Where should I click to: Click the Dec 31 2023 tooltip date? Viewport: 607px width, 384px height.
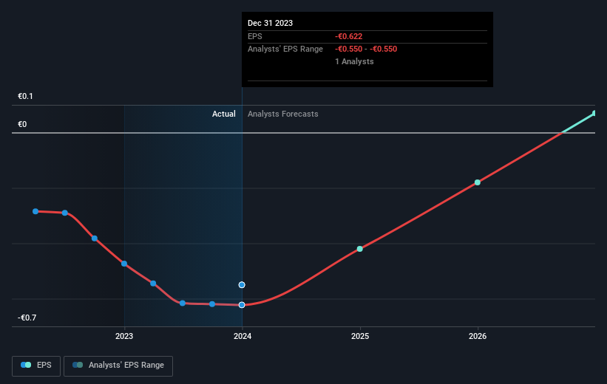(x=270, y=23)
